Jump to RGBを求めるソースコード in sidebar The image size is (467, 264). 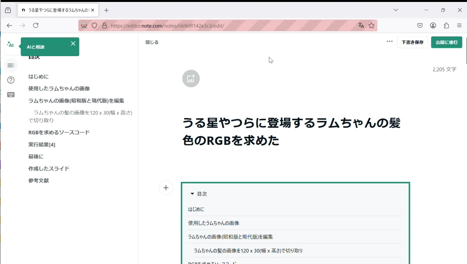(59, 132)
